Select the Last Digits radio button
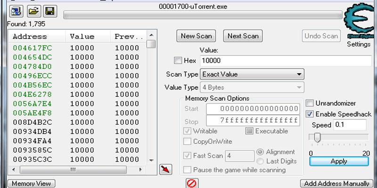Image resolution: width=377 pixels, height=188 pixels. (260, 161)
